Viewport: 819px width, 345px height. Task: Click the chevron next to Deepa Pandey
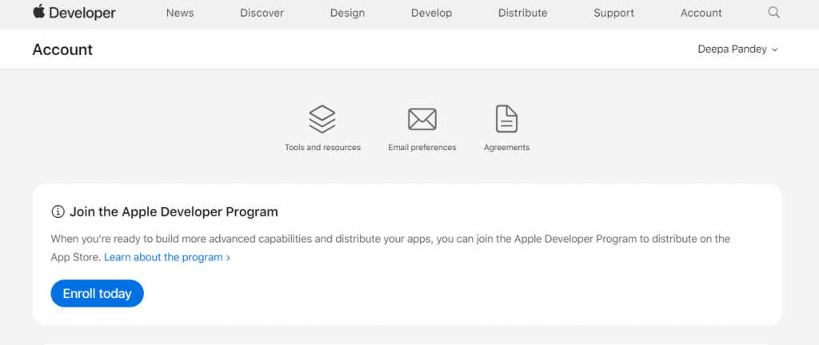(774, 50)
